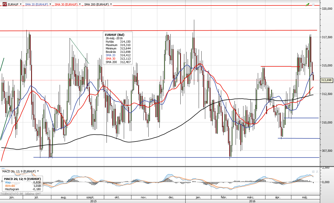This screenshot has width=334, height=203.
Task: Click the 'okt.' month on time axis
Action: tap(117, 198)
